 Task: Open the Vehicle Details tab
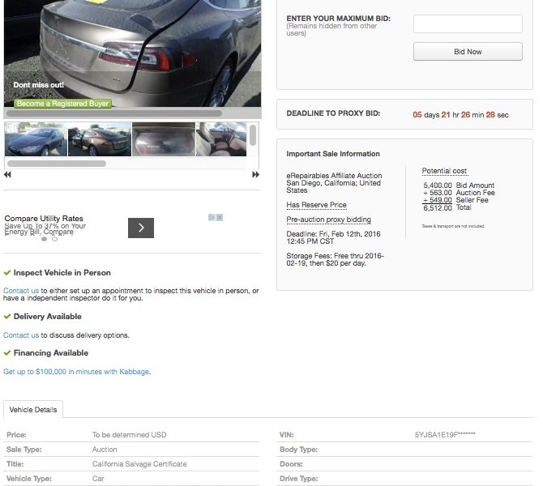coord(33,410)
